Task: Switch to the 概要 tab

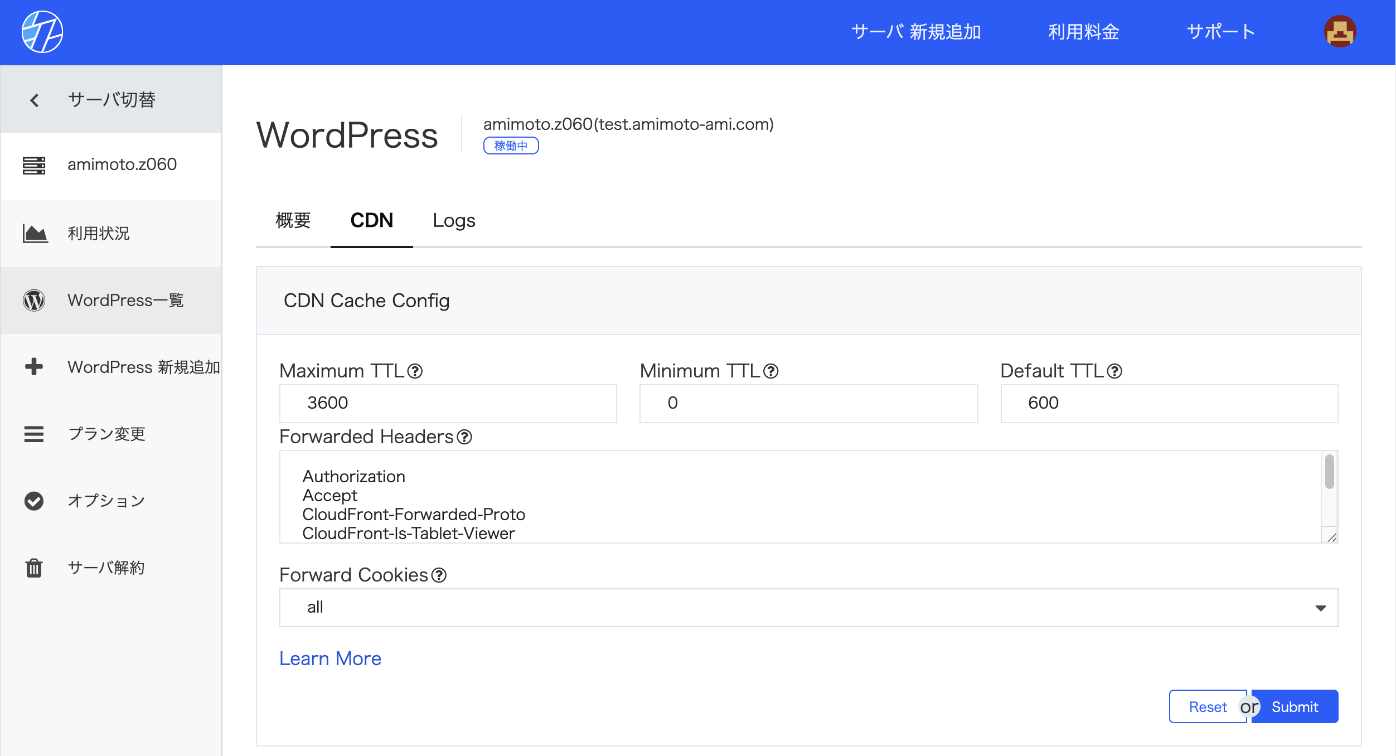Action: click(293, 221)
